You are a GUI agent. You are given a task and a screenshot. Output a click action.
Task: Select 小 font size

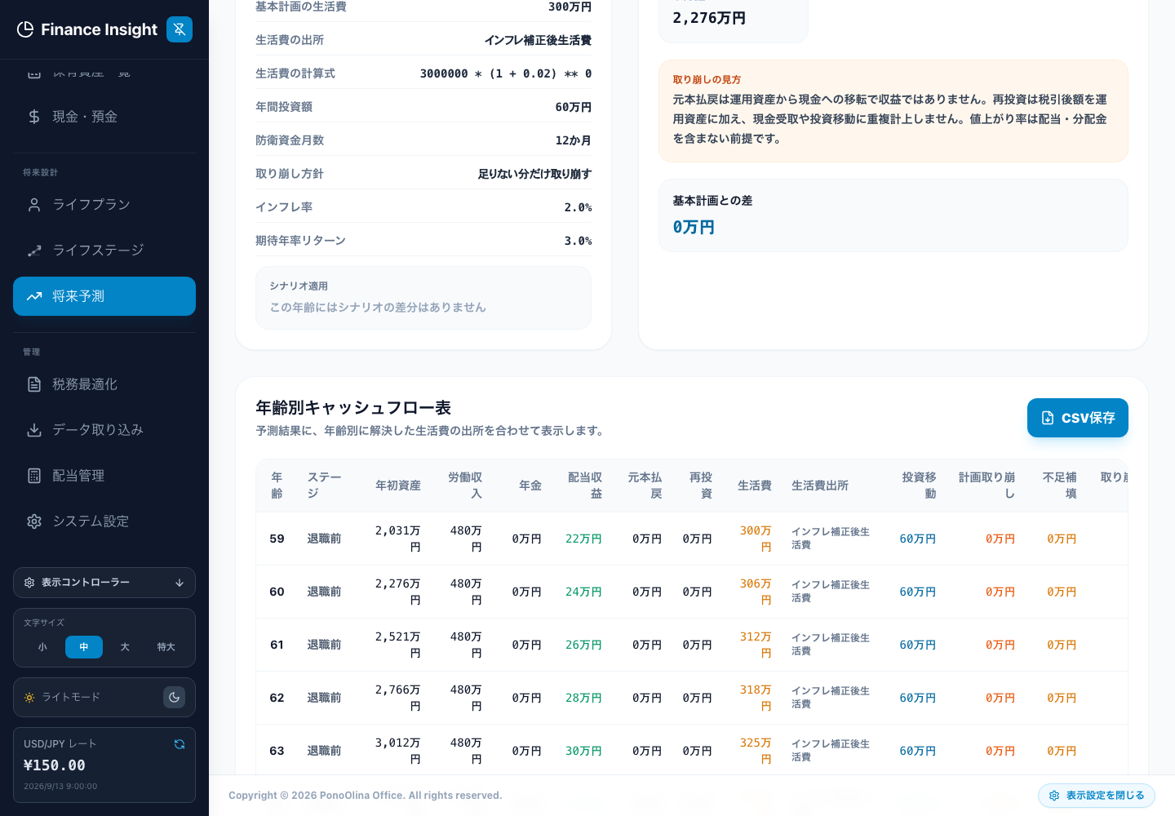click(42, 647)
